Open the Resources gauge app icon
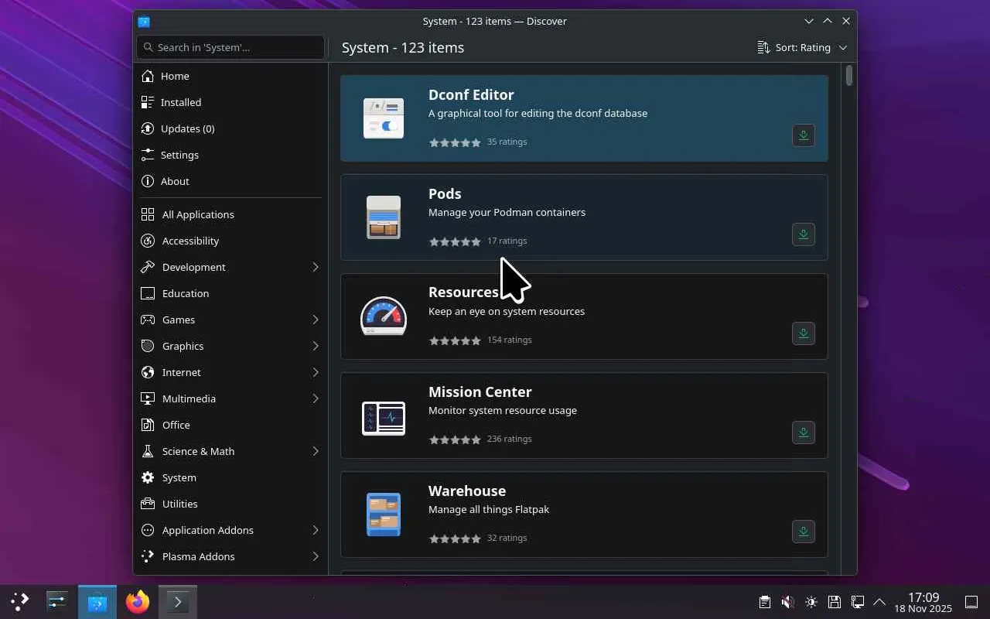The height and width of the screenshot is (619, 990). [x=384, y=316]
